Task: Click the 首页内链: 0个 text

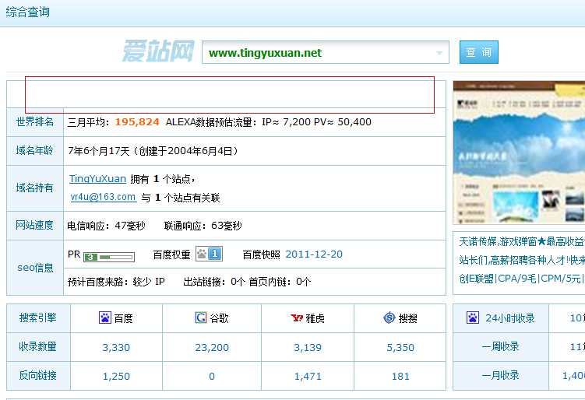Action: 280,282
